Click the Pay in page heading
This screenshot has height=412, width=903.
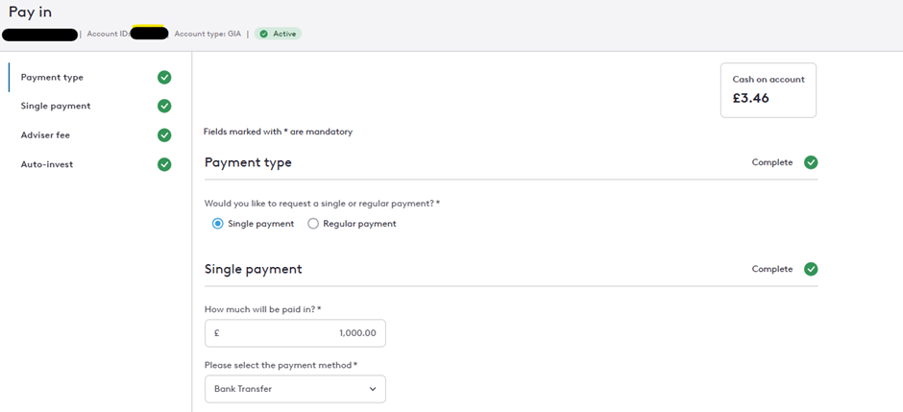pyautogui.click(x=31, y=12)
